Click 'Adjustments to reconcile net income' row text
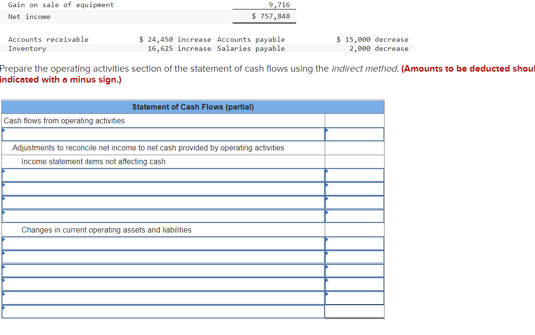The image size is (535, 335). point(148,148)
